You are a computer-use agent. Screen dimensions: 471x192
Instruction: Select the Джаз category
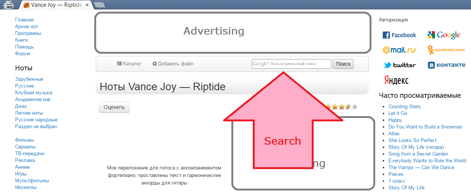(21, 106)
